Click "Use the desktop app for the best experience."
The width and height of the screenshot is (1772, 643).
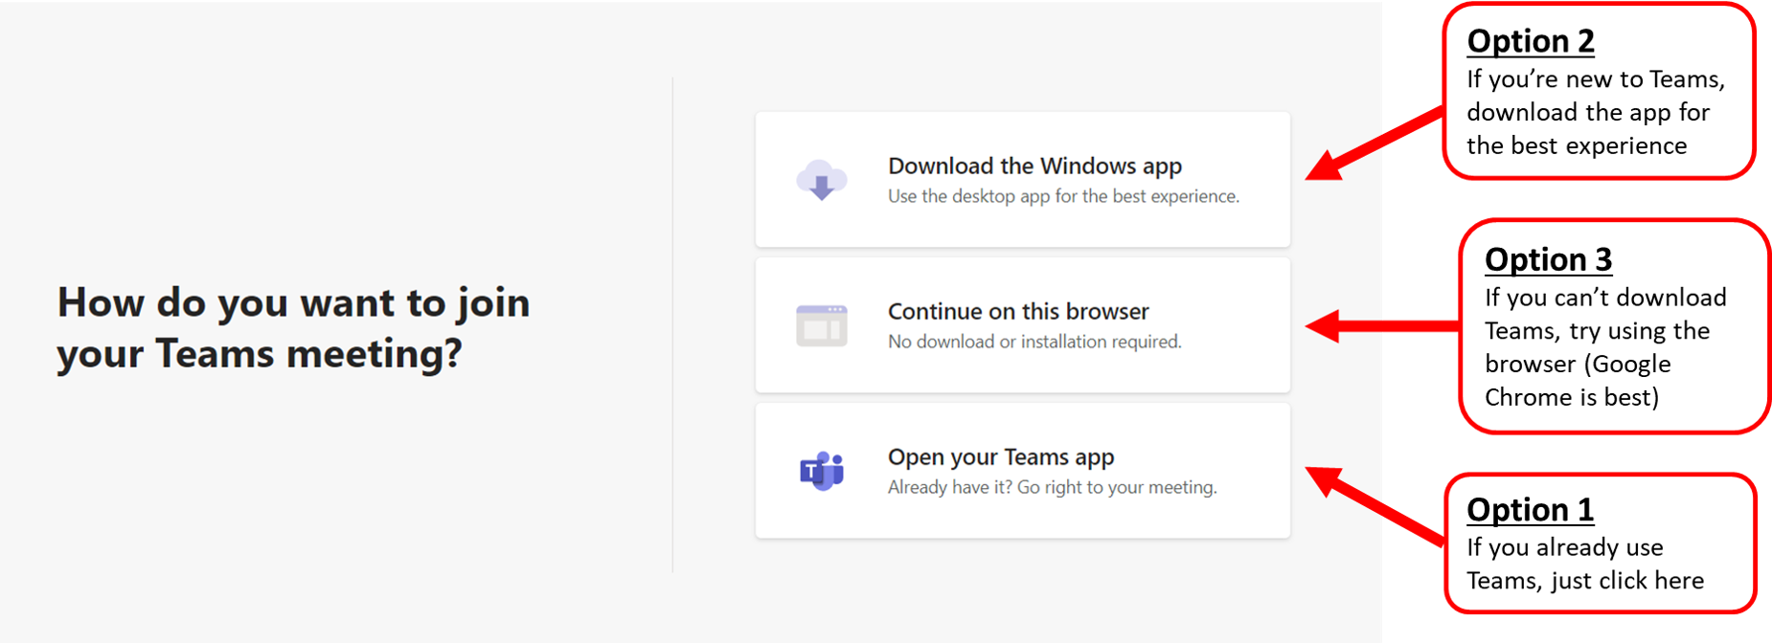click(1063, 196)
